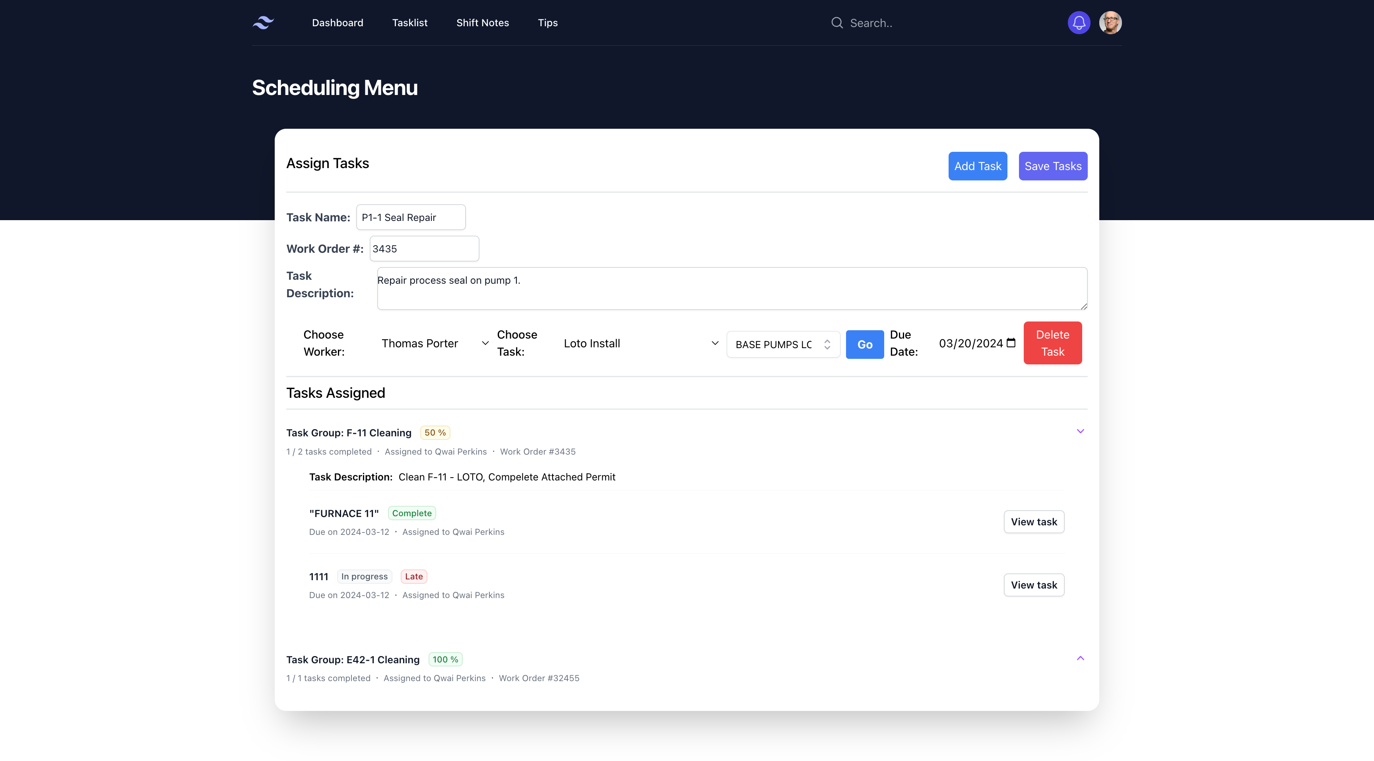Click the Work Order number field

pyautogui.click(x=424, y=248)
